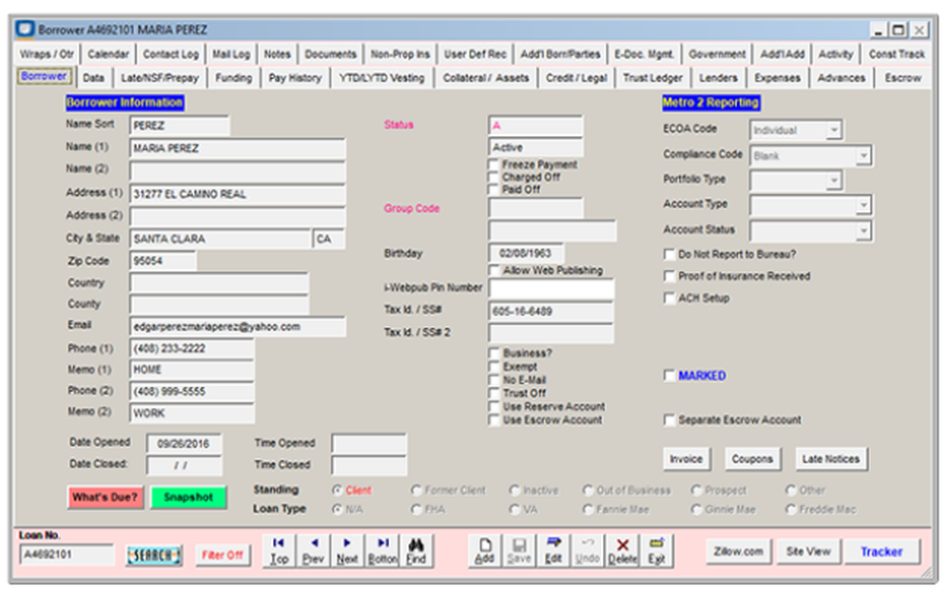Check the Paid Off box
This screenshot has height=598, width=951.
tap(494, 190)
